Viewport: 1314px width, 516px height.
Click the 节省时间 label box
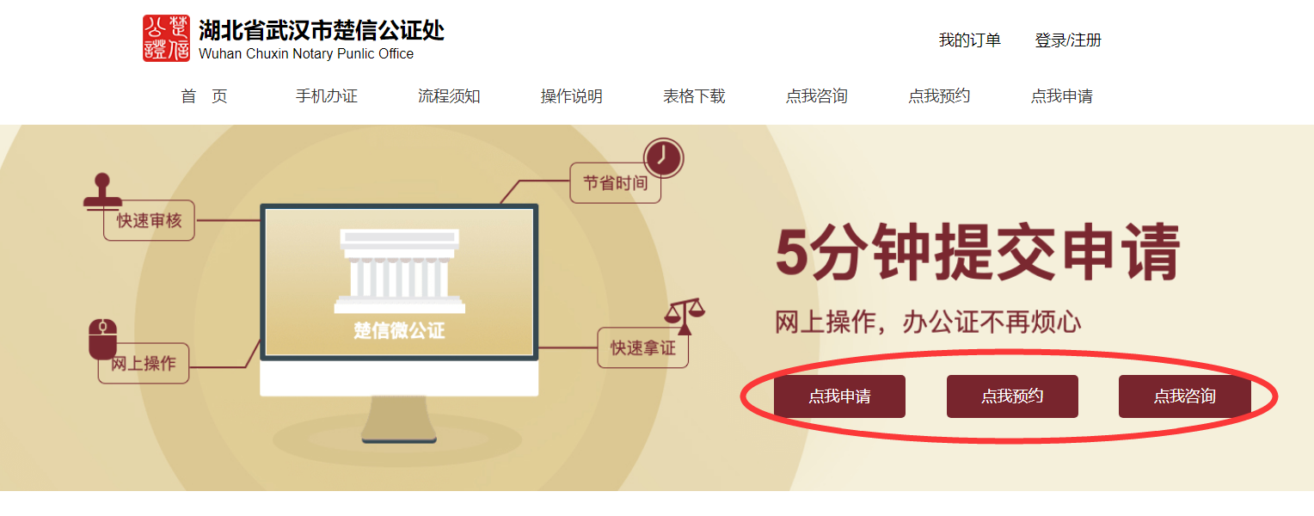pos(616,183)
